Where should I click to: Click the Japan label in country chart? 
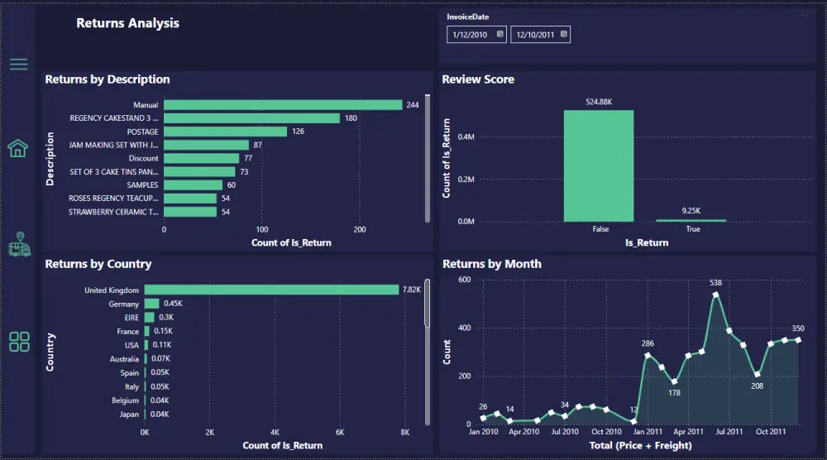[129, 414]
